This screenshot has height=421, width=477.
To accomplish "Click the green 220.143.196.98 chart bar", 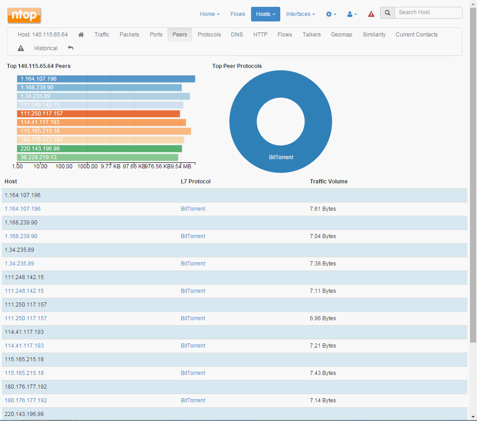I will pyautogui.click(x=100, y=149).
